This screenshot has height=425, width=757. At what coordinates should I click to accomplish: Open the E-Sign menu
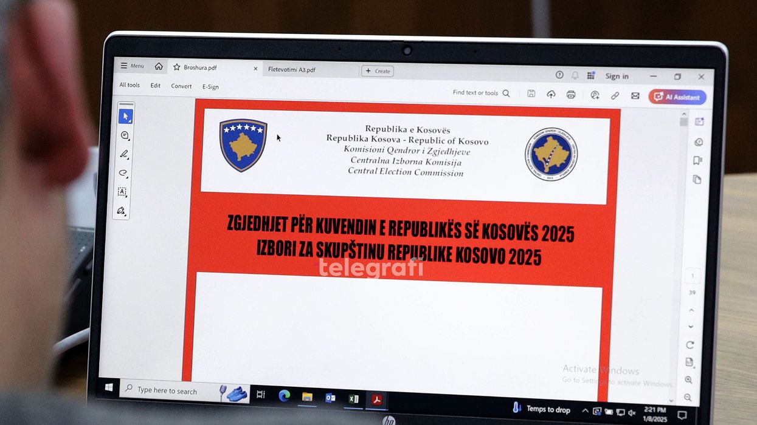210,86
